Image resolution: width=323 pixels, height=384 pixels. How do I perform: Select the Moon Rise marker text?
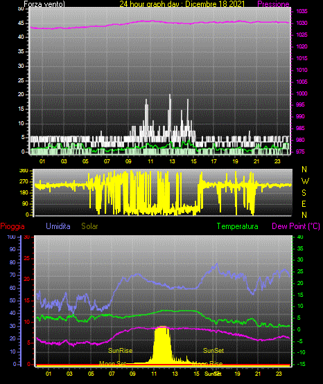point(207,363)
